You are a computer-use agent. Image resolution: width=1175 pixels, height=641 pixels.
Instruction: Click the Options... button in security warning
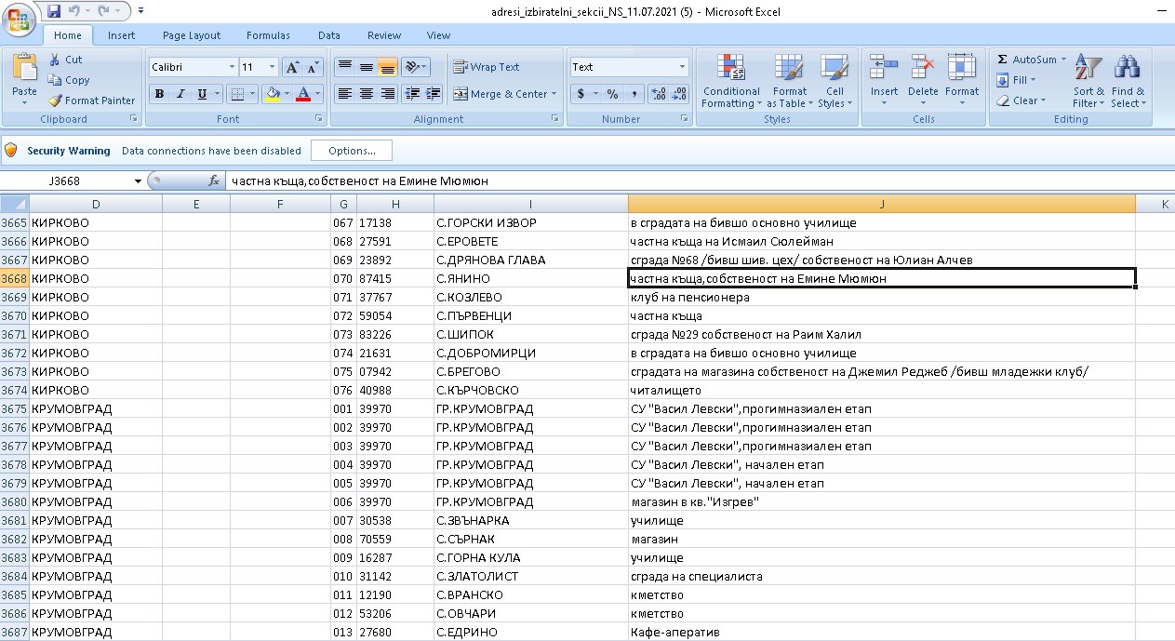coord(351,151)
